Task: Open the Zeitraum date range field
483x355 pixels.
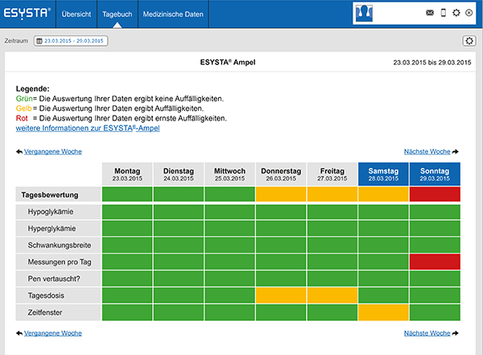Action: point(71,41)
